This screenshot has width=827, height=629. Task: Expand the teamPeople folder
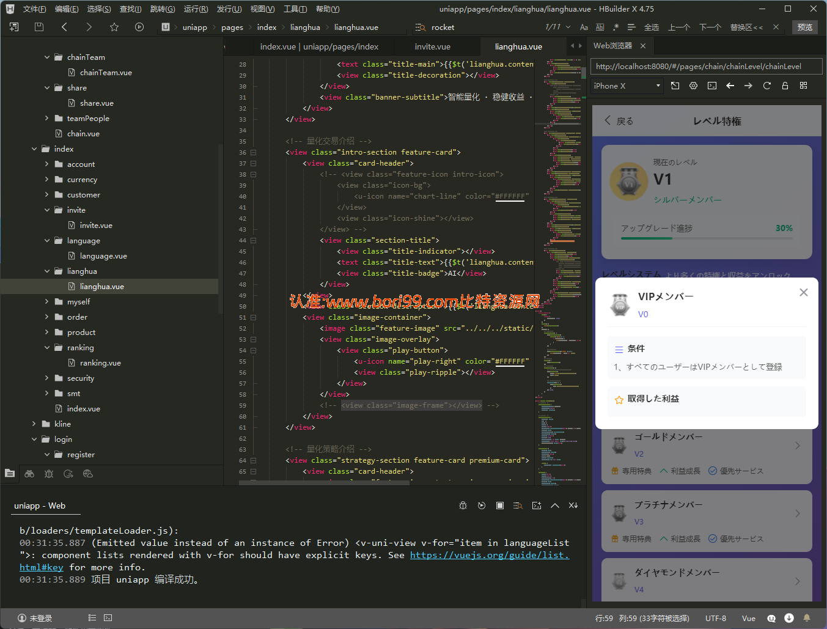point(47,118)
